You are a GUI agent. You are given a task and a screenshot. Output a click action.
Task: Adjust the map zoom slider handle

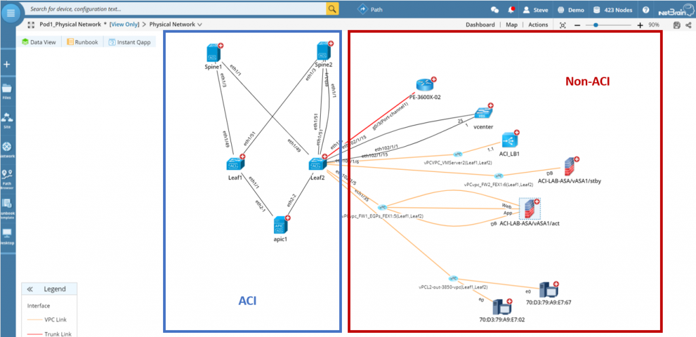point(595,25)
